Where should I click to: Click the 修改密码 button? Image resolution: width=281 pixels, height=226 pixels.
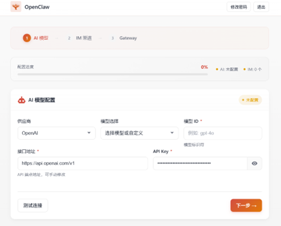(239, 7)
